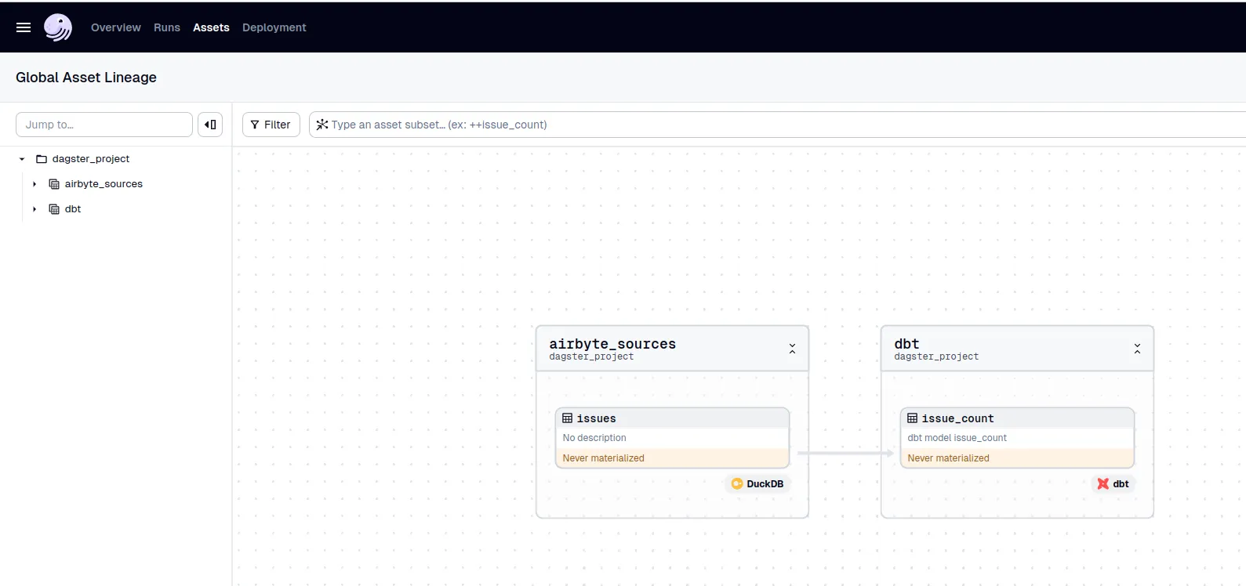The width and height of the screenshot is (1246, 586).
Task: Expand the dbt tree group arrow
Action: pyautogui.click(x=35, y=209)
